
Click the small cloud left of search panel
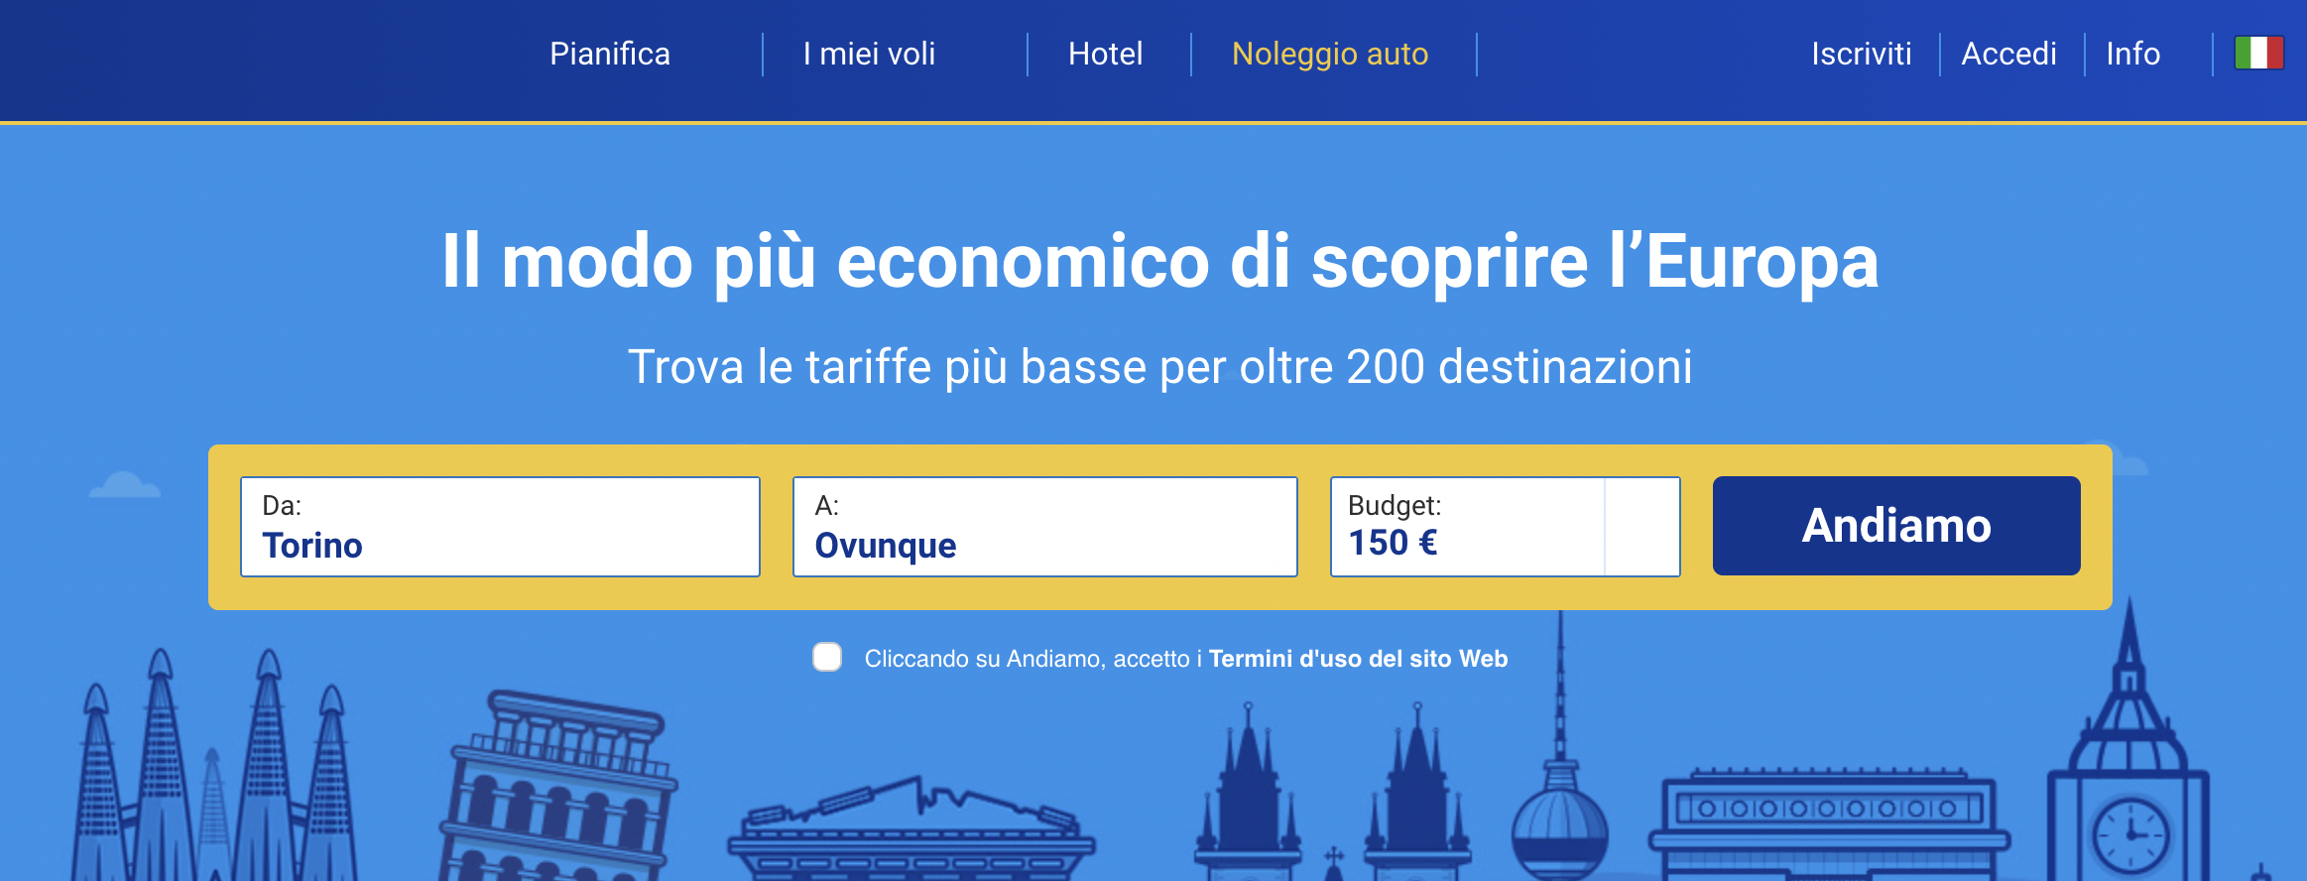click(124, 486)
